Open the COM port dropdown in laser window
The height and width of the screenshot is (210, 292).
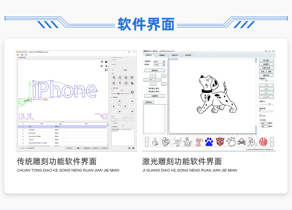pos(159,61)
